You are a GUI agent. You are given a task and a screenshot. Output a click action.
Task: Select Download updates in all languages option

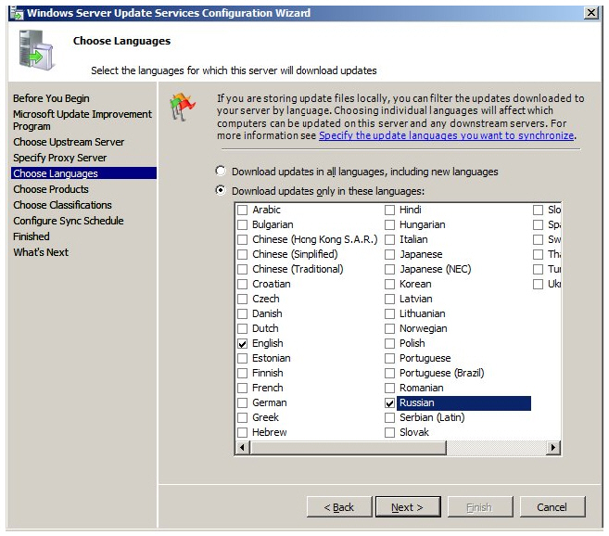221,171
